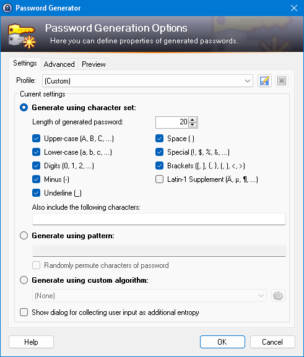
Task: Switch to the Advanced tab
Action: tap(59, 64)
